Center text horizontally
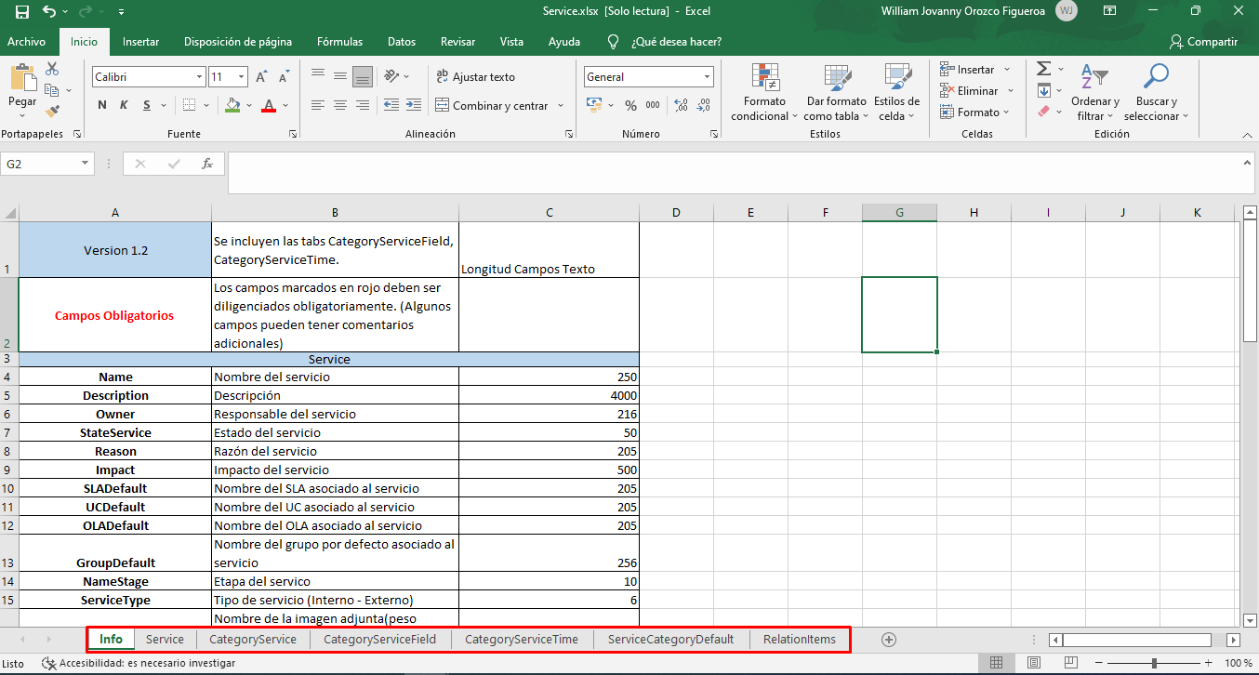 (x=340, y=105)
